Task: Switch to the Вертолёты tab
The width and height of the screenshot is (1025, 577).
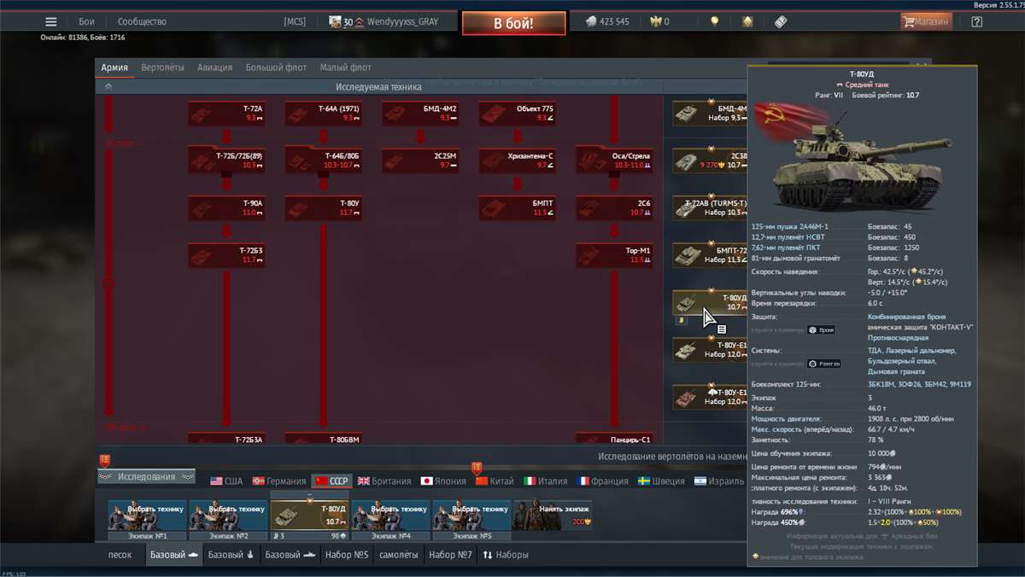Action: pyautogui.click(x=162, y=67)
